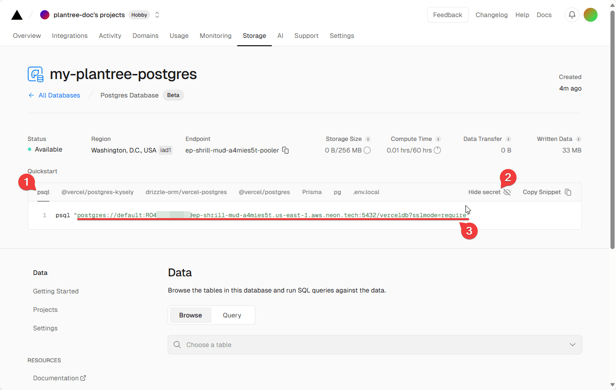The width and height of the screenshot is (616, 390).
Task: Click the psql connection string text
Action: 272,215
